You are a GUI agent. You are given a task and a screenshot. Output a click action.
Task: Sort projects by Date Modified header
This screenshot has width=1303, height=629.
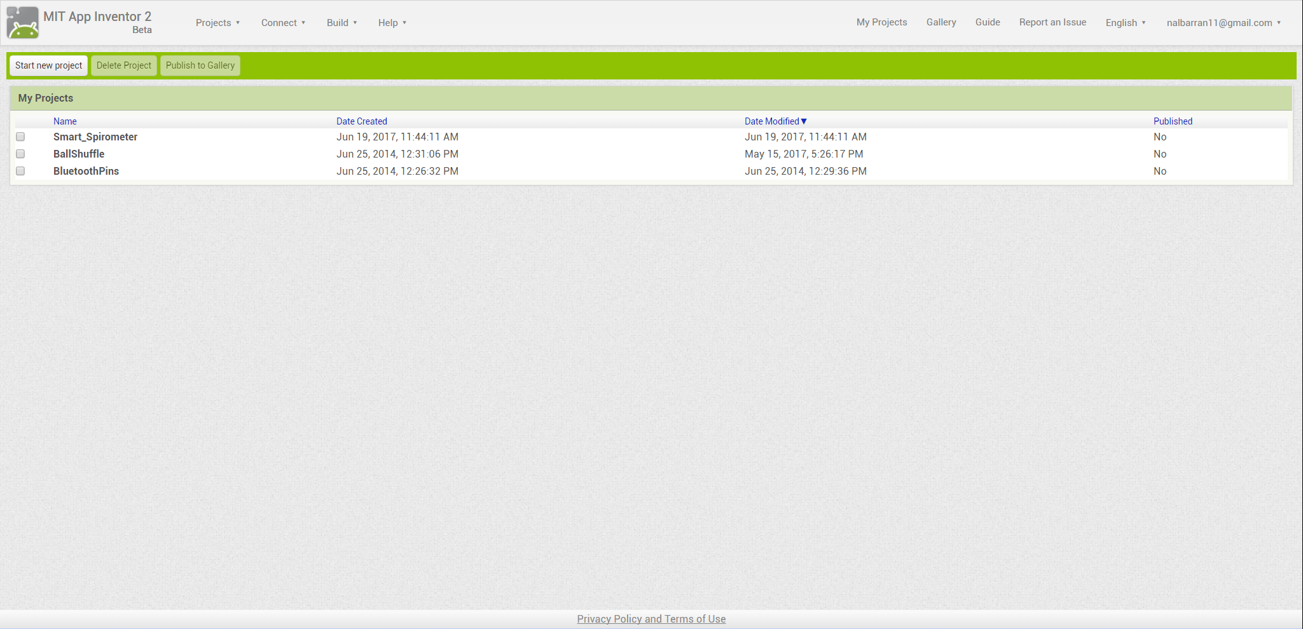click(771, 121)
